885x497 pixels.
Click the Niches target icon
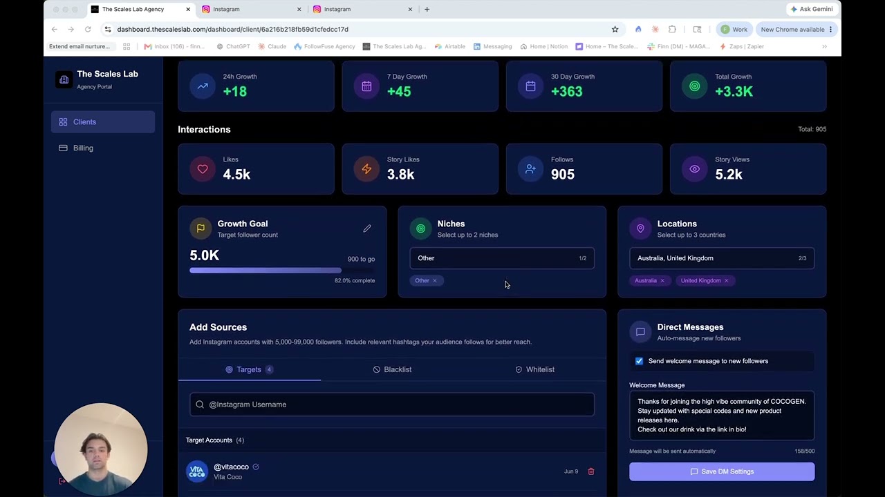coord(420,228)
